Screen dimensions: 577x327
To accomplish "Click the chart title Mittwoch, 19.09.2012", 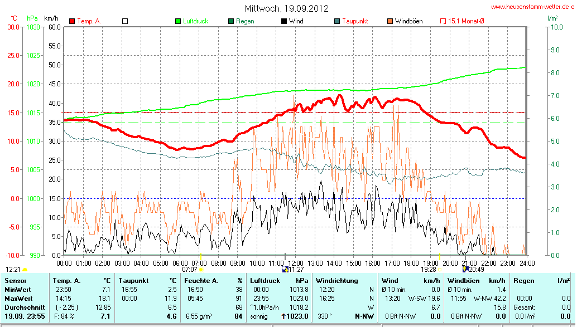I will pos(286,8).
